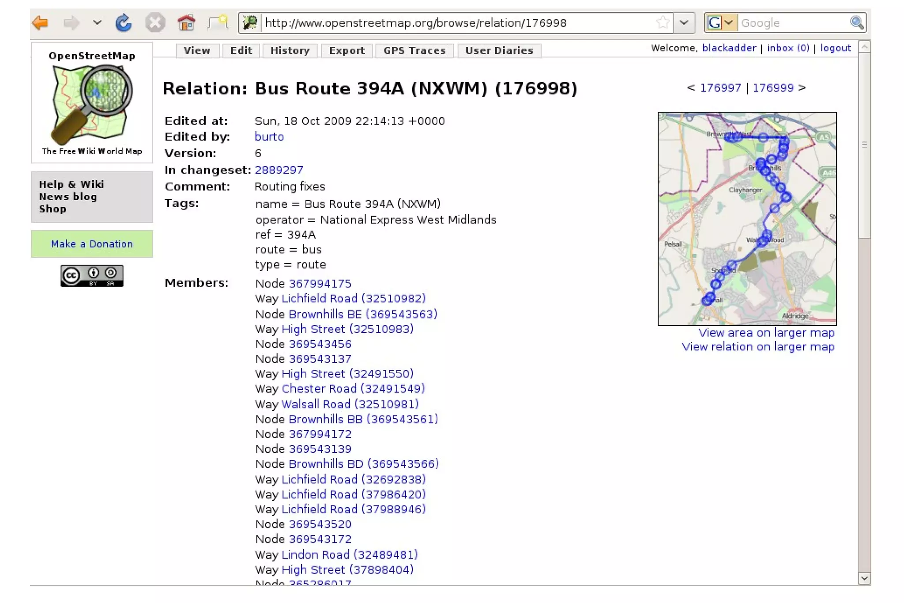Click the new bookmark sticky-note icon
The image size is (904, 603).
pyautogui.click(x=218, y=23)
